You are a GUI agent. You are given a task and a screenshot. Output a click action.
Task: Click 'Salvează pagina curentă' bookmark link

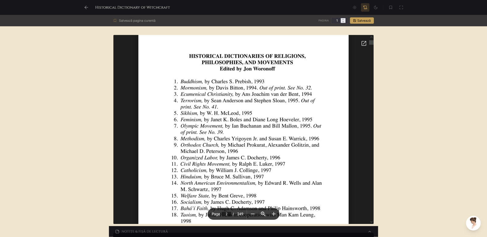pyautogui.click(x=134, y=21)
